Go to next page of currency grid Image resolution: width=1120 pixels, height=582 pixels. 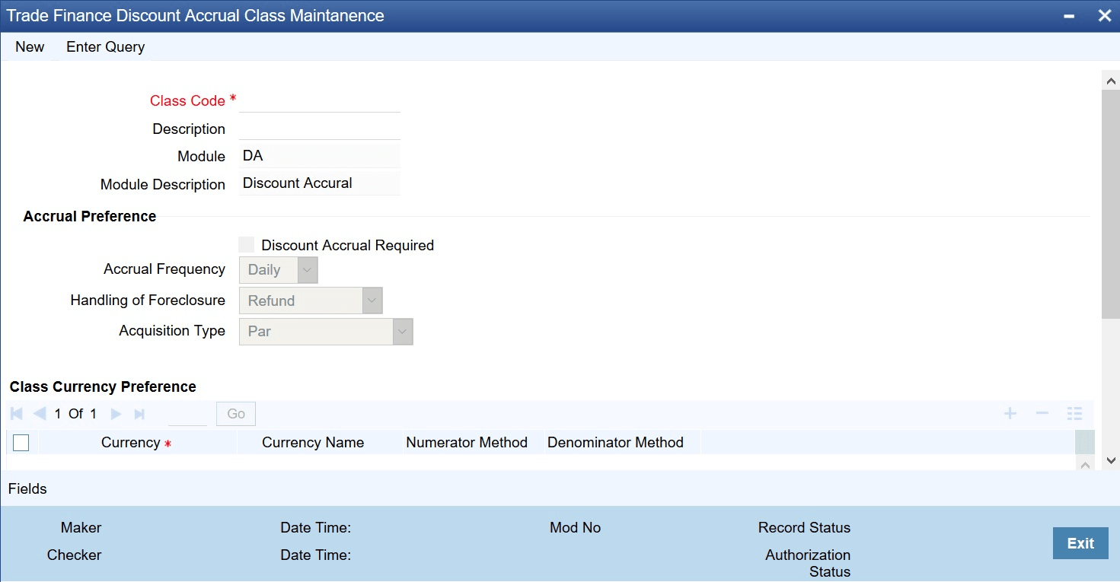(x=116, y=414)
